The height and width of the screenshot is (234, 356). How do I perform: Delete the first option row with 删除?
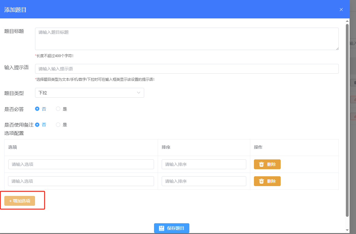[267, 164]
